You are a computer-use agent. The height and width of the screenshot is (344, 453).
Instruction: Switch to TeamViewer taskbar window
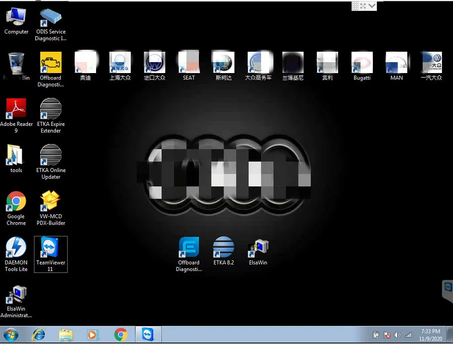(x=148, y=335)
